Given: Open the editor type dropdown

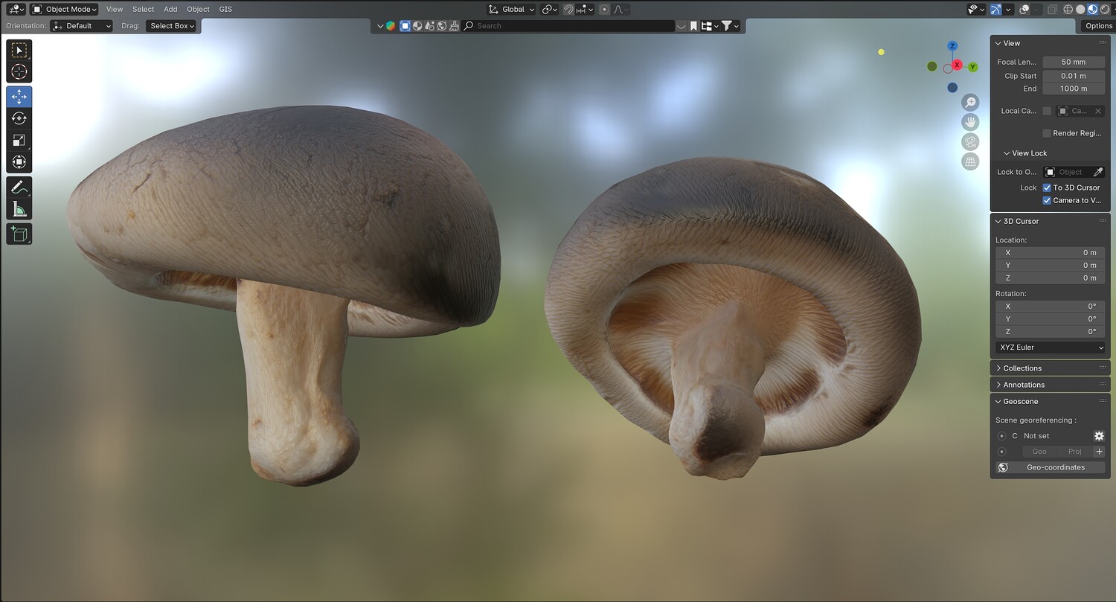Looking at the screenshot, I should pos(15,10).
